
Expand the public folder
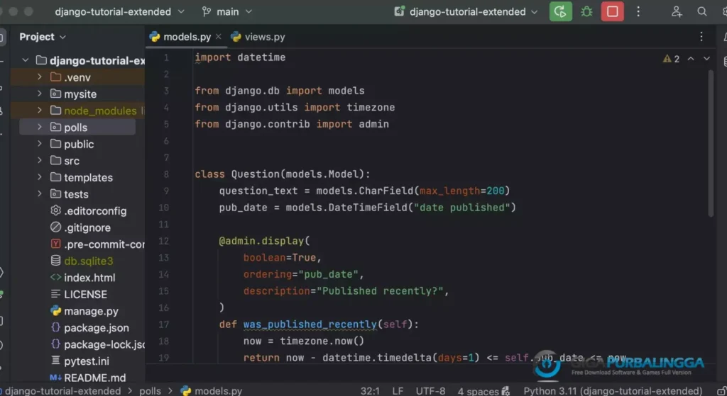pos(40,143)
